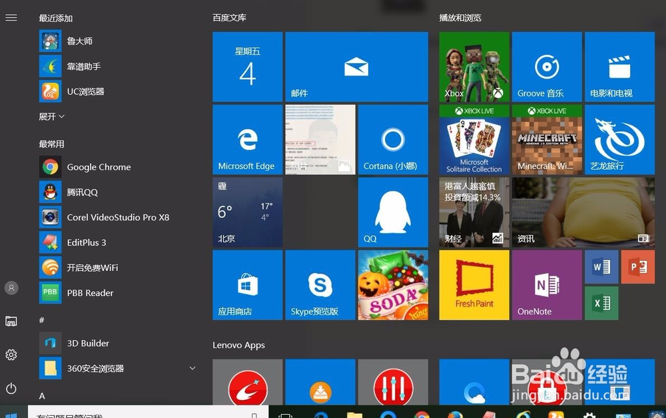
Task: Expand the recently added list with 展开
Action: pos(51,116)
